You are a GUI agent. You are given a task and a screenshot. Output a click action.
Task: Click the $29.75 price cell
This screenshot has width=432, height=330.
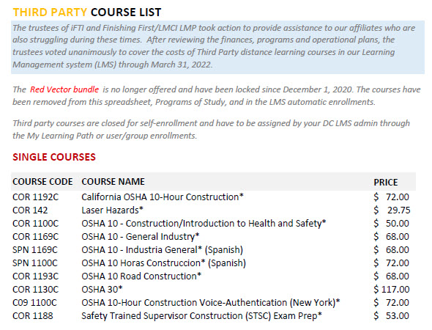point(392,210)
